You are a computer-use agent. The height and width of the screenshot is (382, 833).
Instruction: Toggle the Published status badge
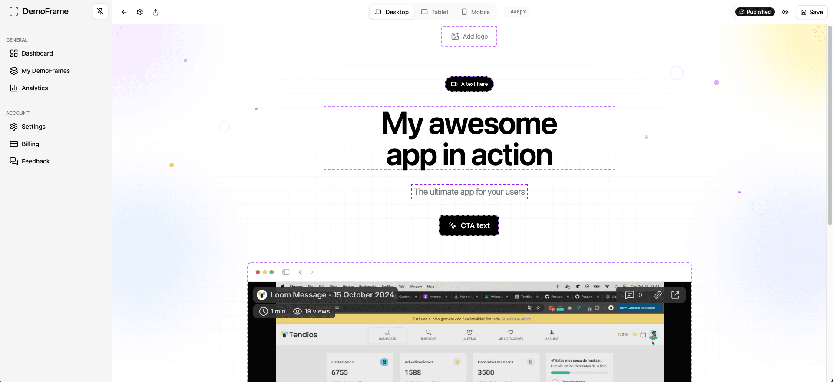point(755,12)
